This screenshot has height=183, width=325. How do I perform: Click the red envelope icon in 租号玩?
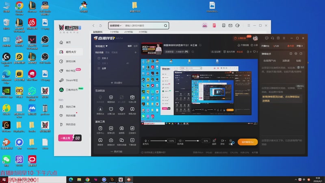tap(214, 25)
